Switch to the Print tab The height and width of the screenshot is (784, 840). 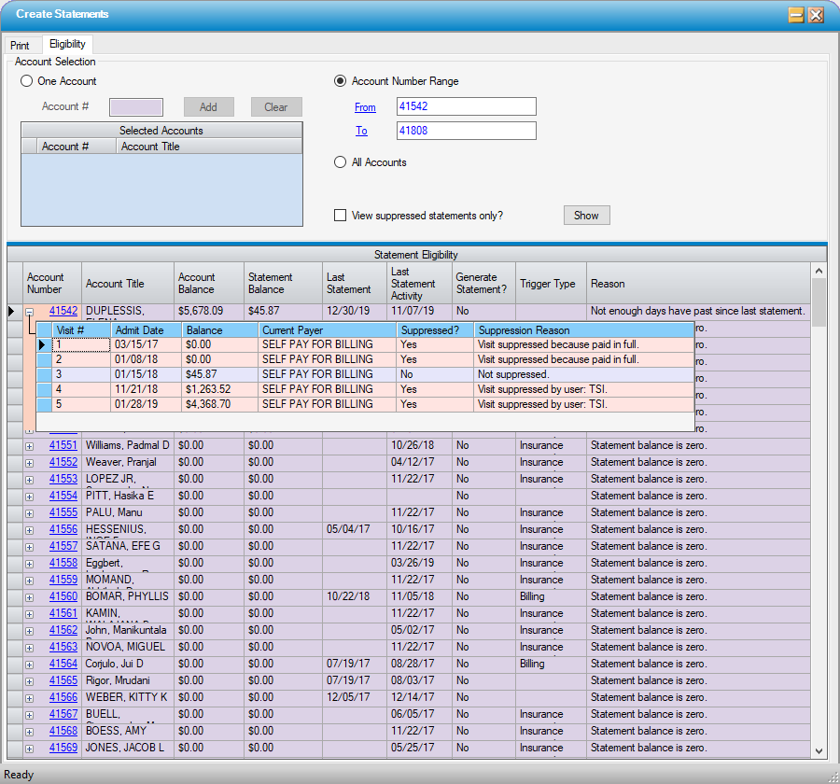pos(20,45)
